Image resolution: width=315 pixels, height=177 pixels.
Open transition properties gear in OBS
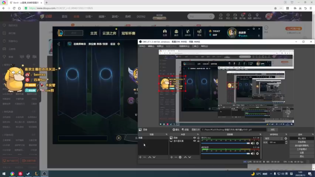tap(286, 138)
